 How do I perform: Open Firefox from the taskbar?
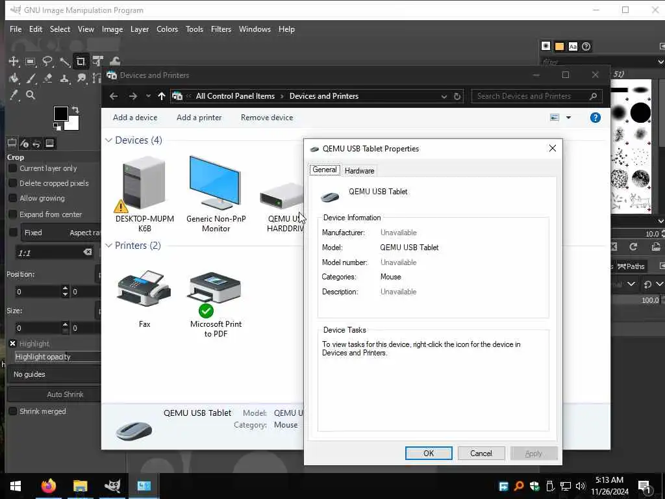(48, 486)
